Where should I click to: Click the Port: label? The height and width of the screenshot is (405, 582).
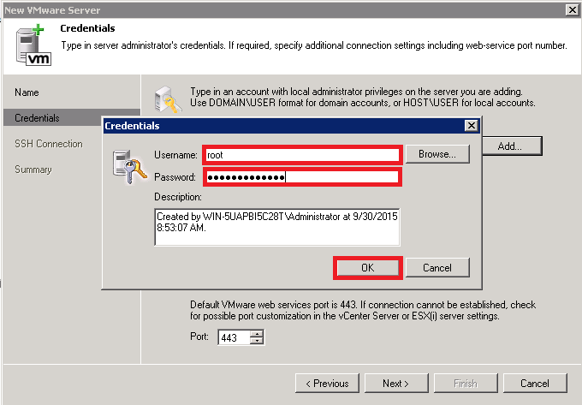(x=199, y=337)
